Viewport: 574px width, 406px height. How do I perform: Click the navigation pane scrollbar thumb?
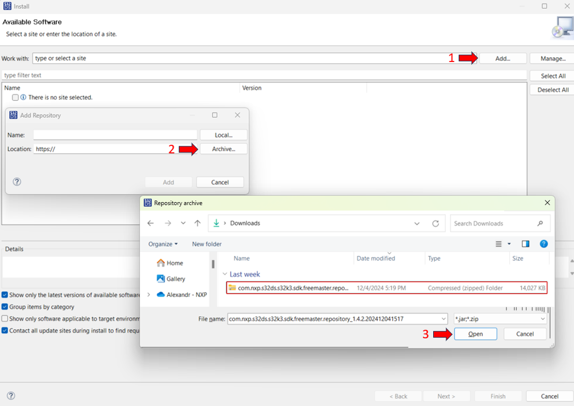(x=213, y=264)
